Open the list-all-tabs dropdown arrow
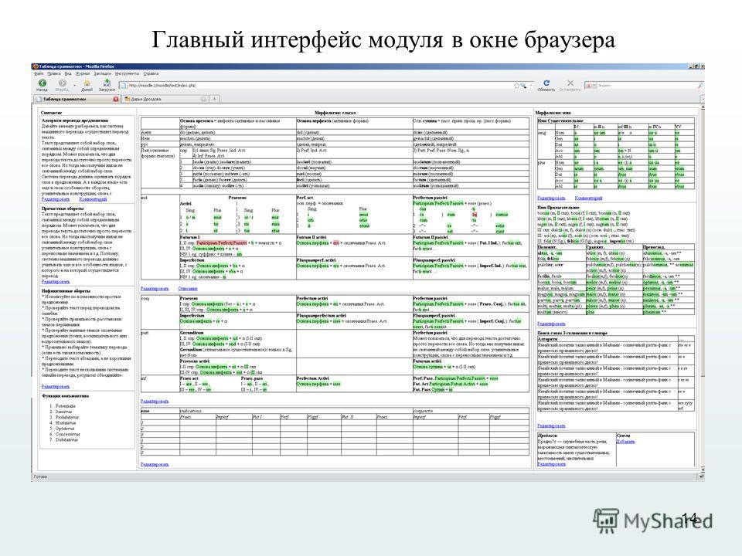This screenshot has width=742, height=556. [x=703, y=100]
